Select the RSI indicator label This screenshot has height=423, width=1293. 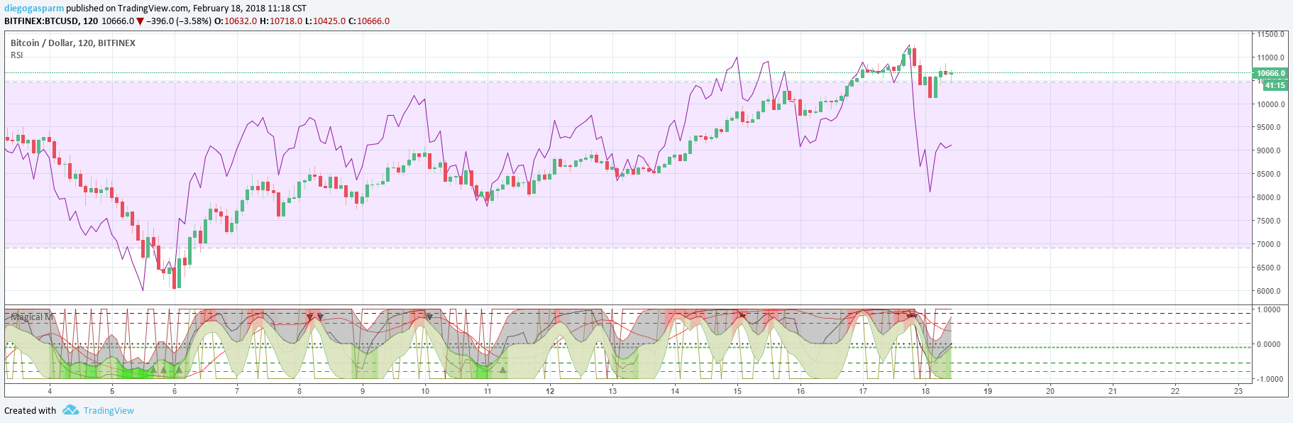click(17, 55)
